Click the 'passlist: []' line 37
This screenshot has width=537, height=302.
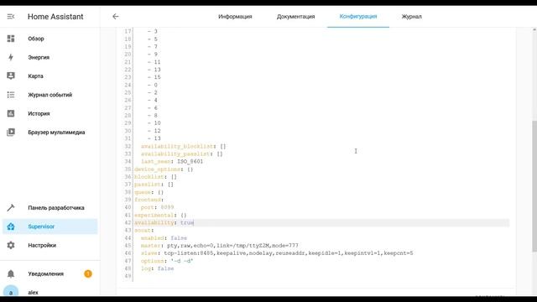(154, 185)
